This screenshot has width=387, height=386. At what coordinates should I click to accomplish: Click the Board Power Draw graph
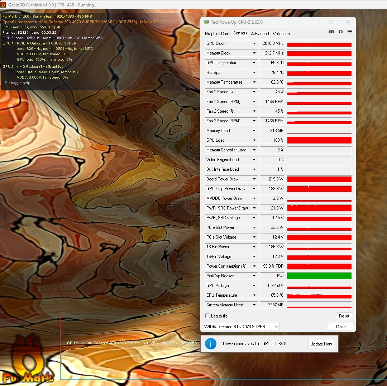click(319, 179)
